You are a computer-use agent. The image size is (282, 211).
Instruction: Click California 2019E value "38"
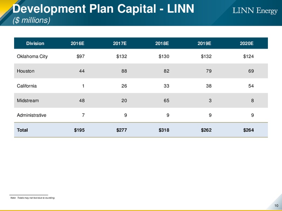coord(209,86)
